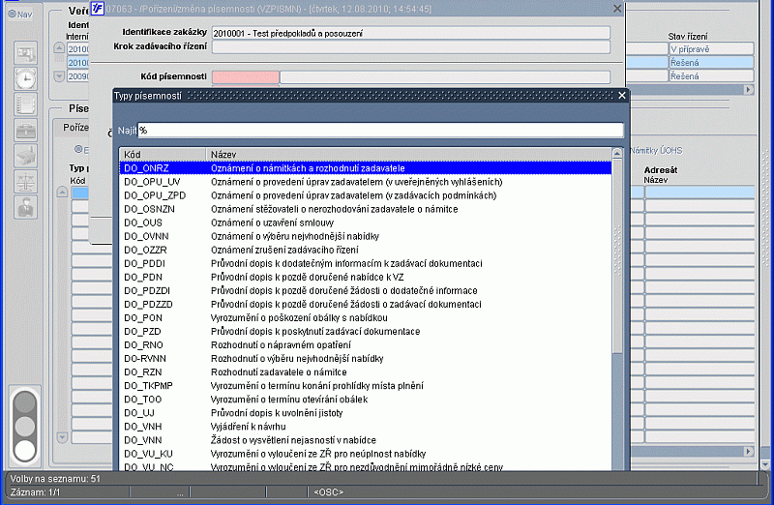This screenshot has width=774, height=505.
Task: Sort list by Název column header
Action: coord(408,155)
